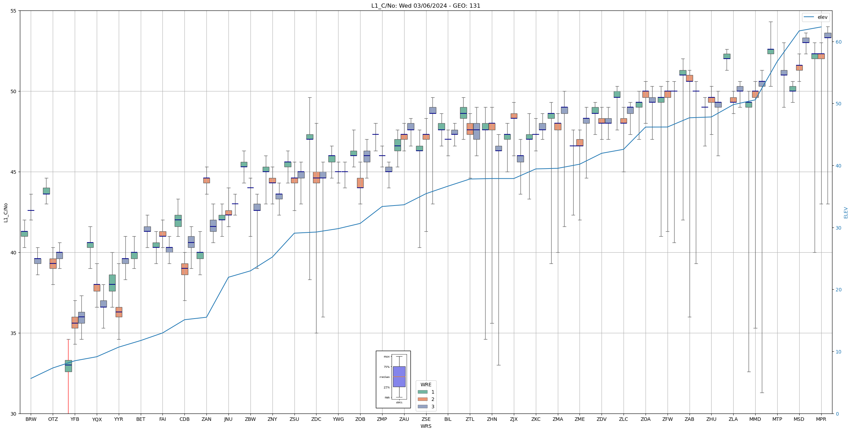
Task: Click the orange WRE 2 legend swatch
Action: click(422, 399)
